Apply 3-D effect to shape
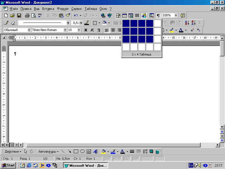The width and height of the screenshot is (225, 169). (158, 152)
